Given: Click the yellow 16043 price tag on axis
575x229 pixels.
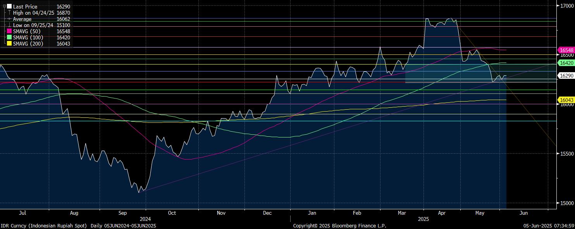Looking at the screenshot, I should 566,100.
